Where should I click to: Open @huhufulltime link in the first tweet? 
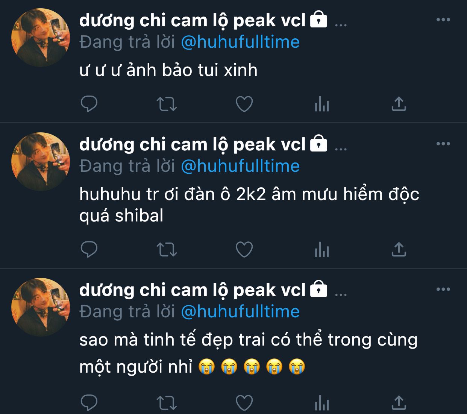point(240,42)
